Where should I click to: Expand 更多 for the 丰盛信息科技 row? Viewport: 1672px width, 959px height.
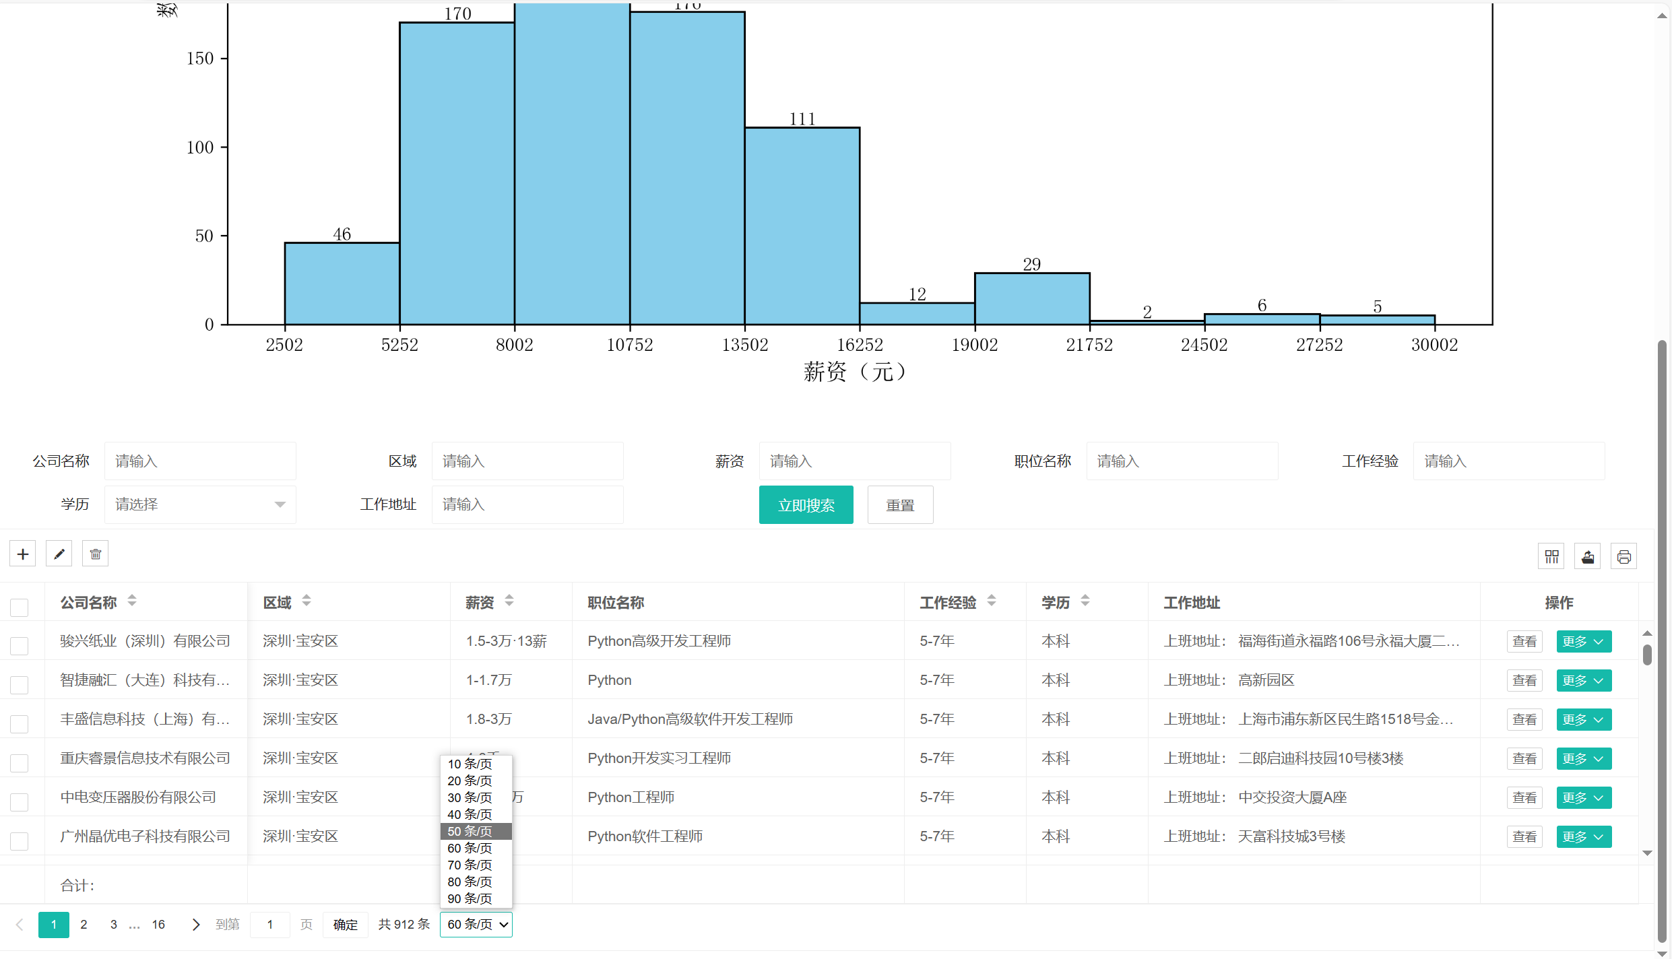[x=1584, y=720]
